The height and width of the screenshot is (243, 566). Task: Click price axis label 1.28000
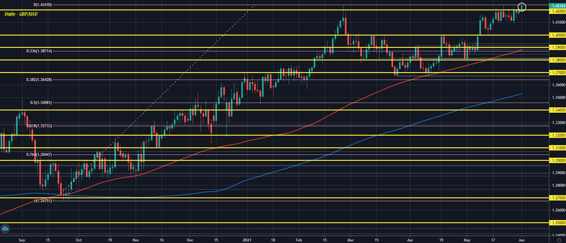(559, 185)
